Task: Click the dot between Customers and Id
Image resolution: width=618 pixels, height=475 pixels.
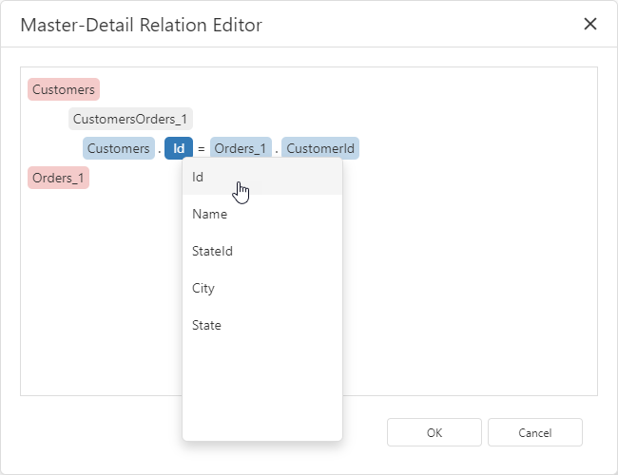Action: (159, 149)
